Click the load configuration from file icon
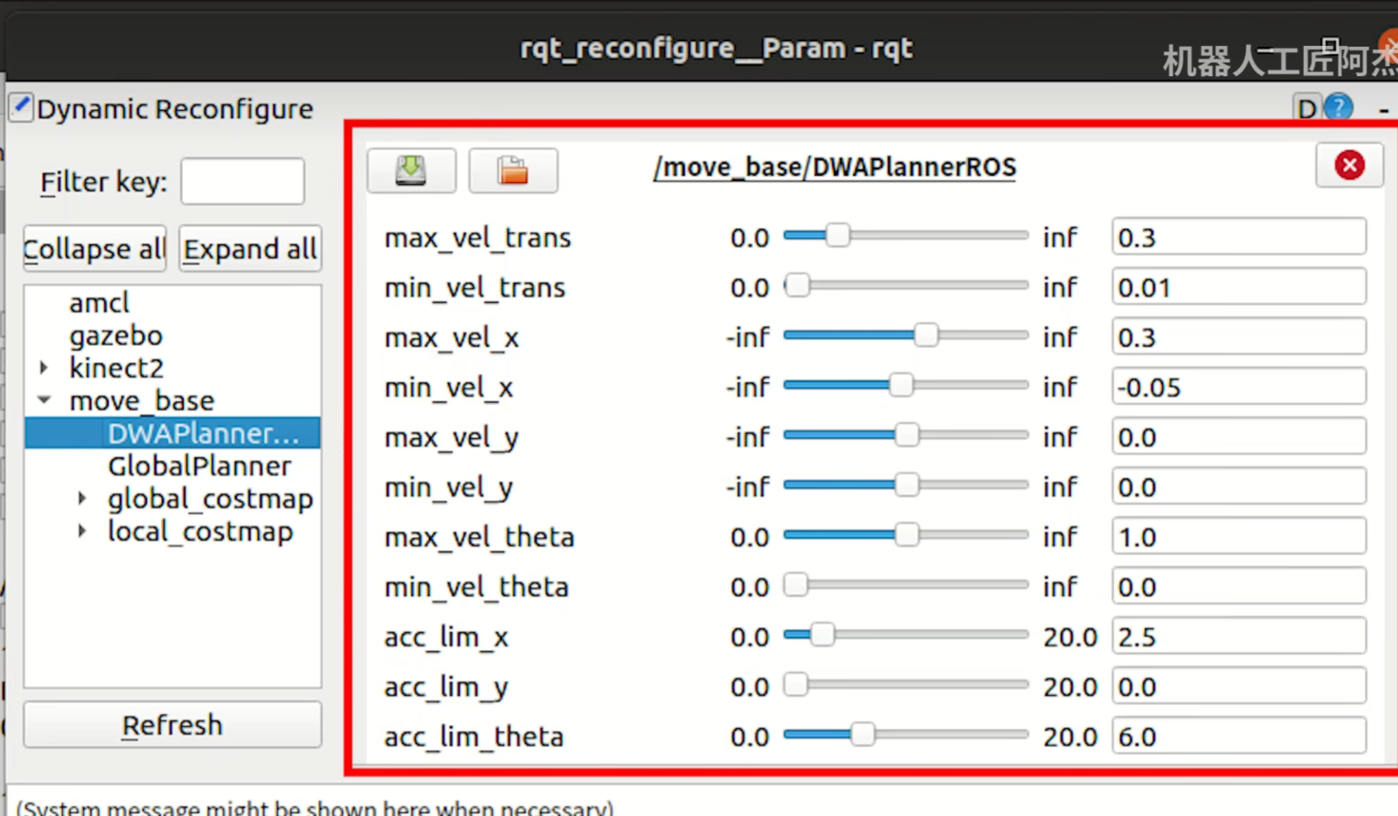 (x=513, y=170)
